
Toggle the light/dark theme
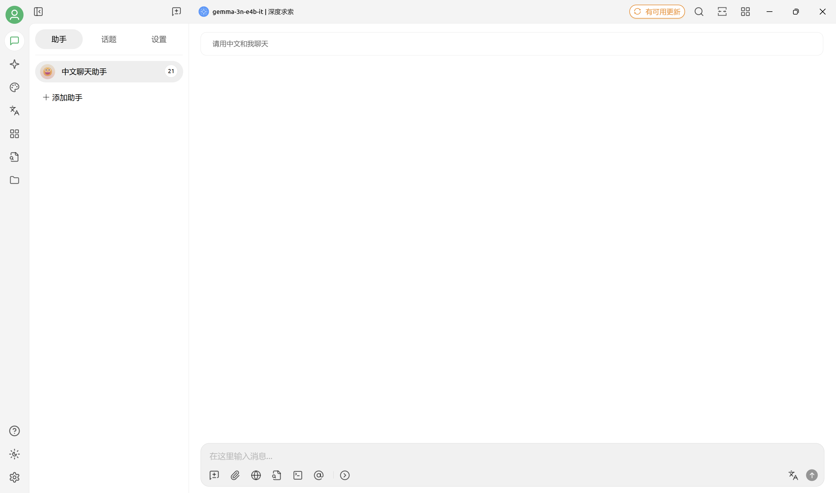click(14, 454)
